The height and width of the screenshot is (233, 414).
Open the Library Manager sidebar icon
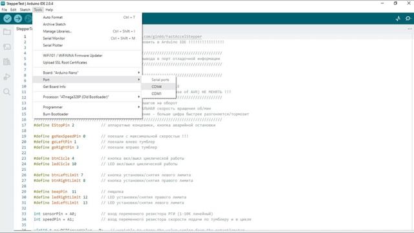coord(7,62)
